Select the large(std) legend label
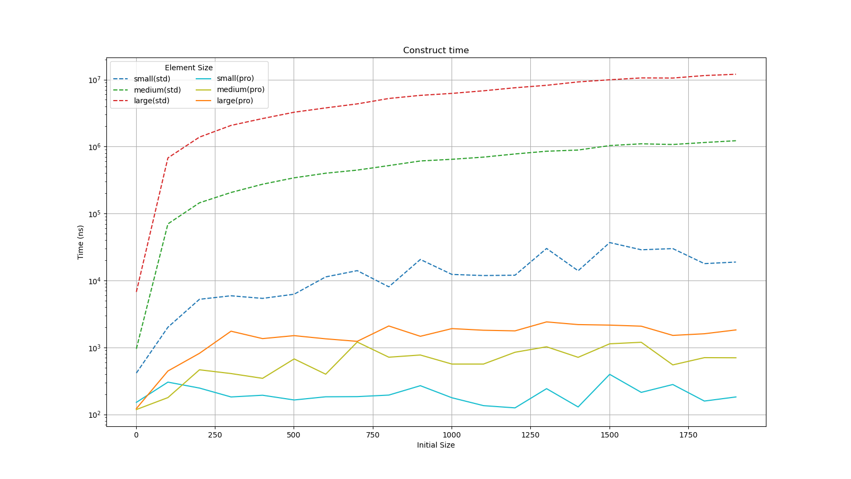Image resolution: width=851 pixels, height=479 pixels. point(152,101)
